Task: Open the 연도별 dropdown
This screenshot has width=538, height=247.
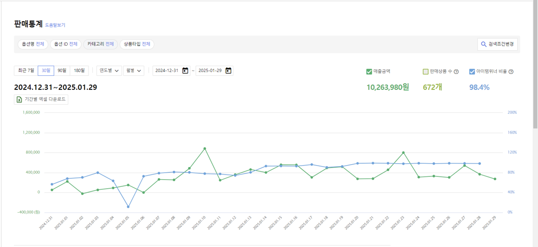Action: (109, 71)
